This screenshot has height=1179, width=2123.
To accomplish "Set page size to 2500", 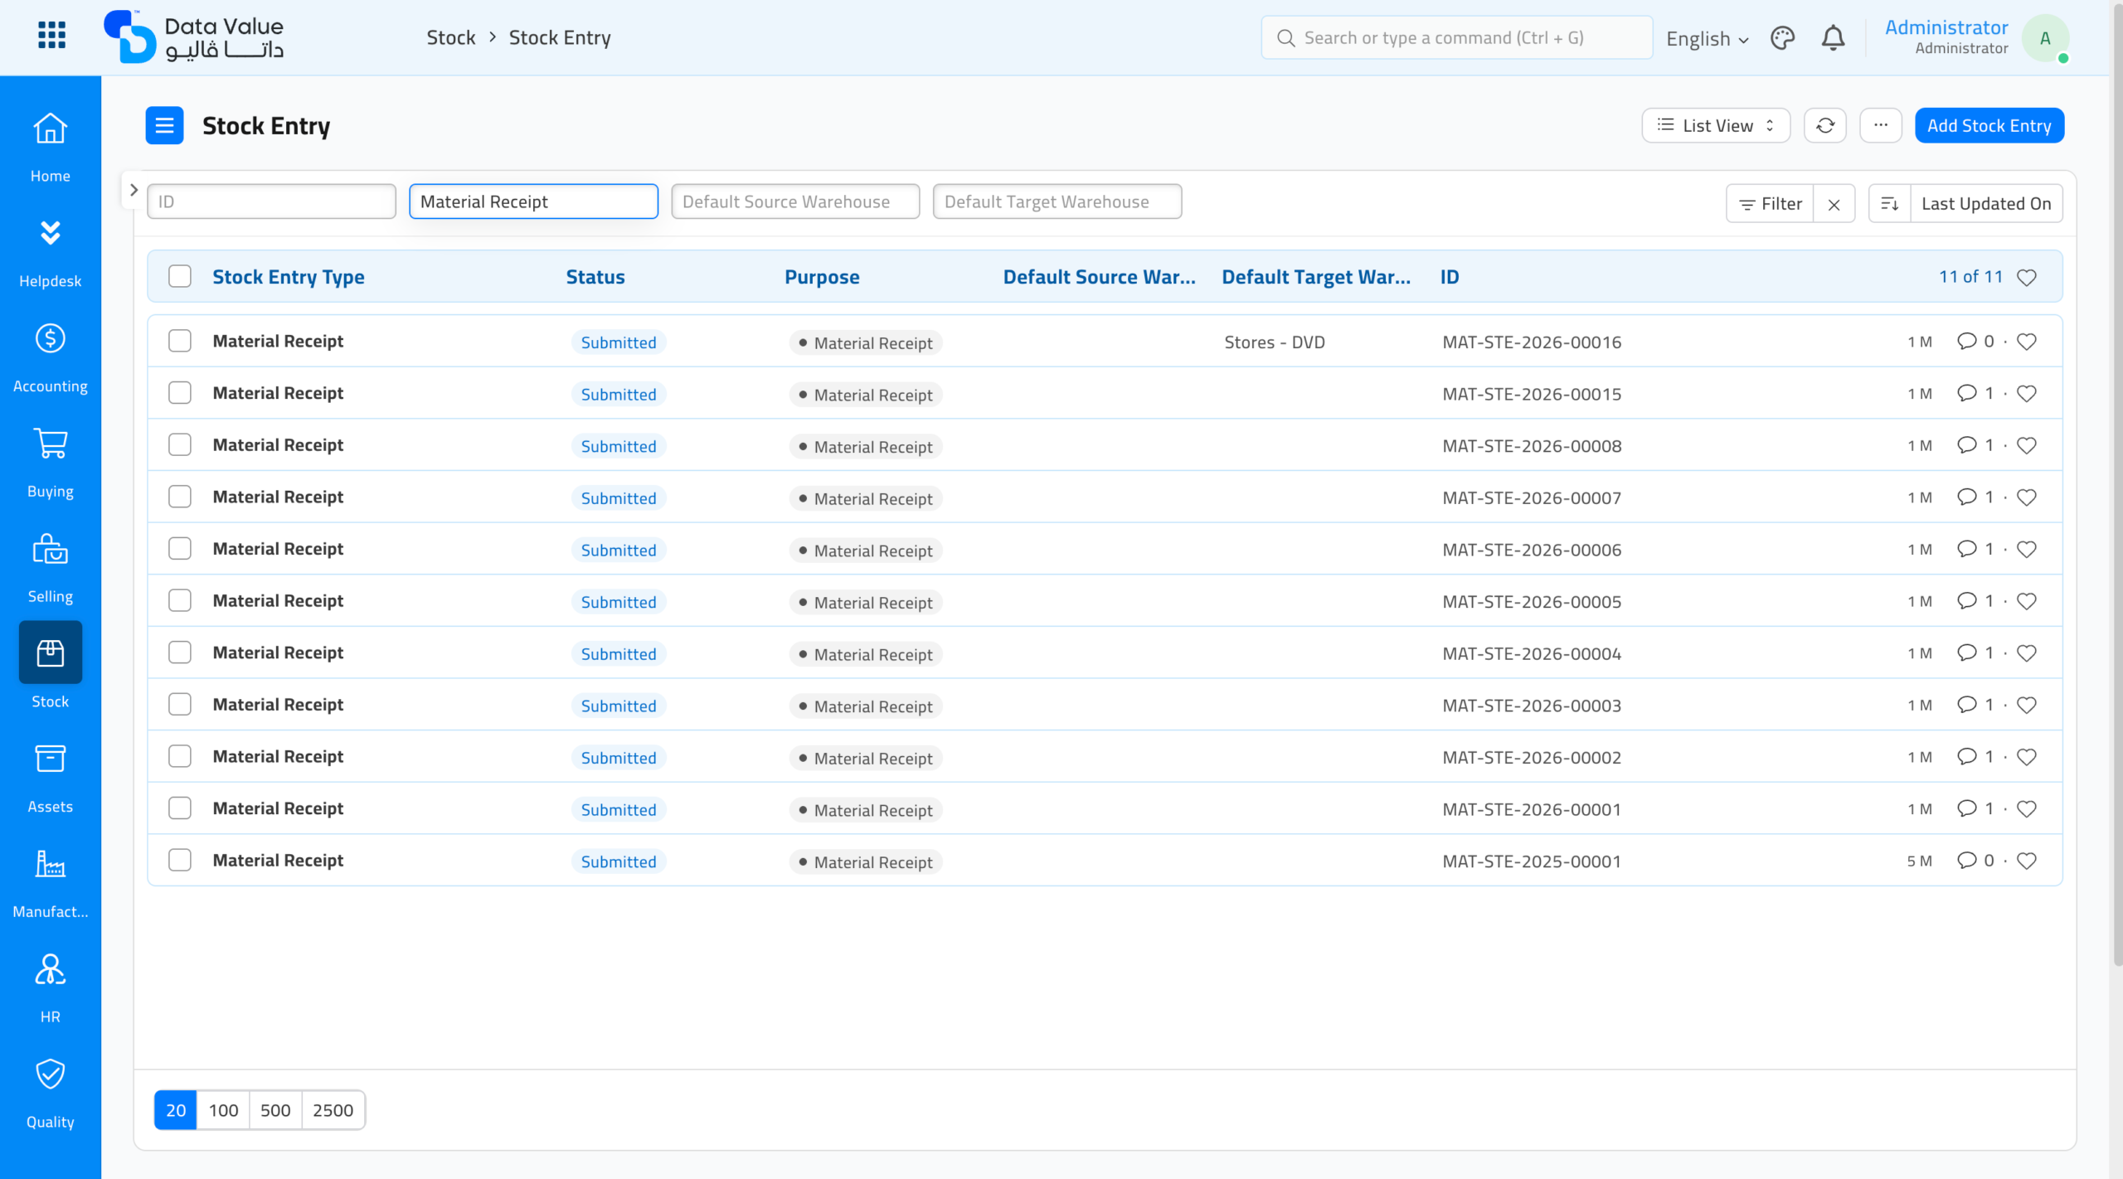I will [x=333, y=1110].
